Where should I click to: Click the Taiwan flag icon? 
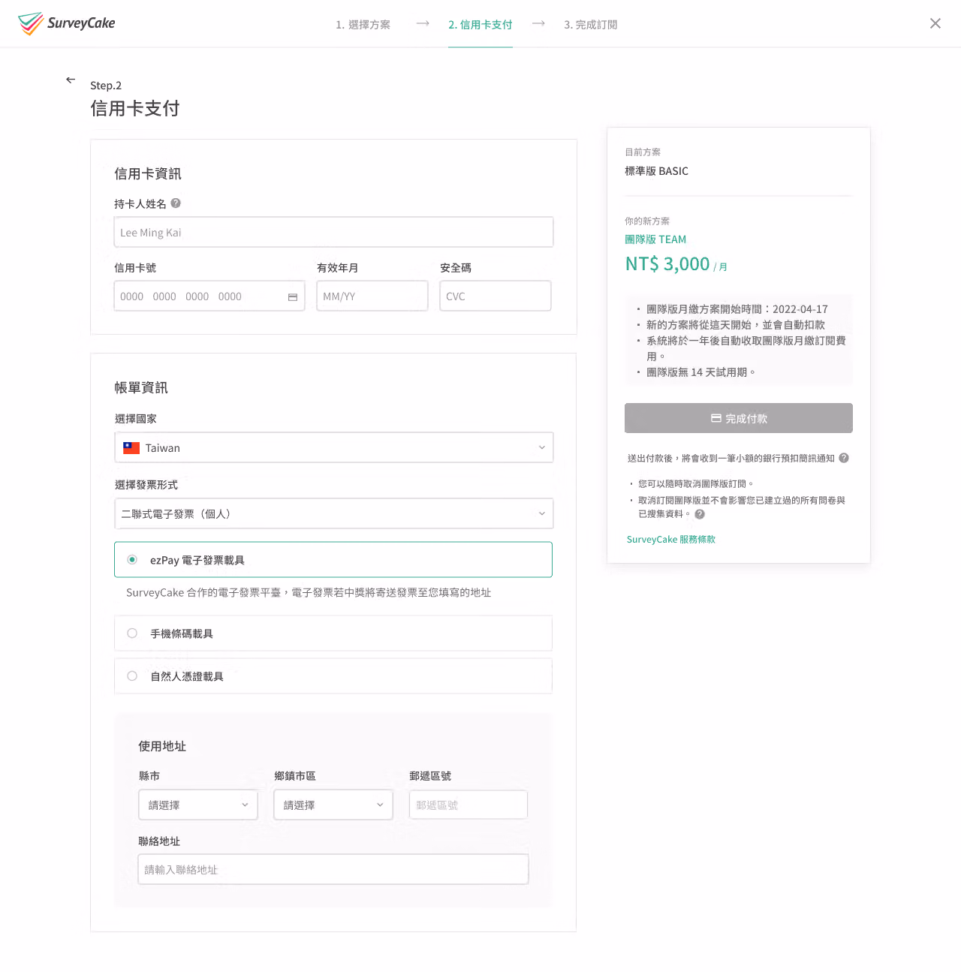tap(131, 448)
